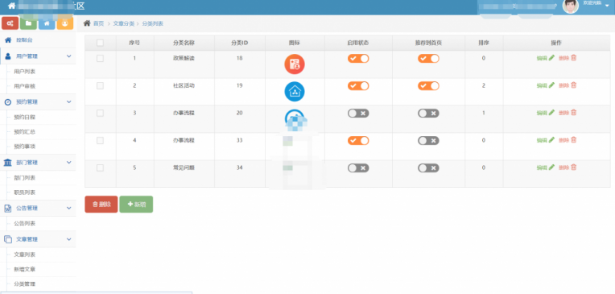
Task: Check the checkbox for row 社区活动
Action: pos(100,86)
